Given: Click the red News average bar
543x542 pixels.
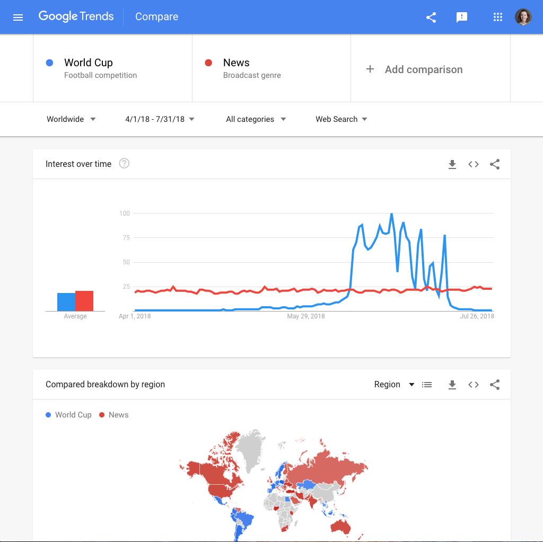Looking at the screenshot, I should [x=84, y=301].
